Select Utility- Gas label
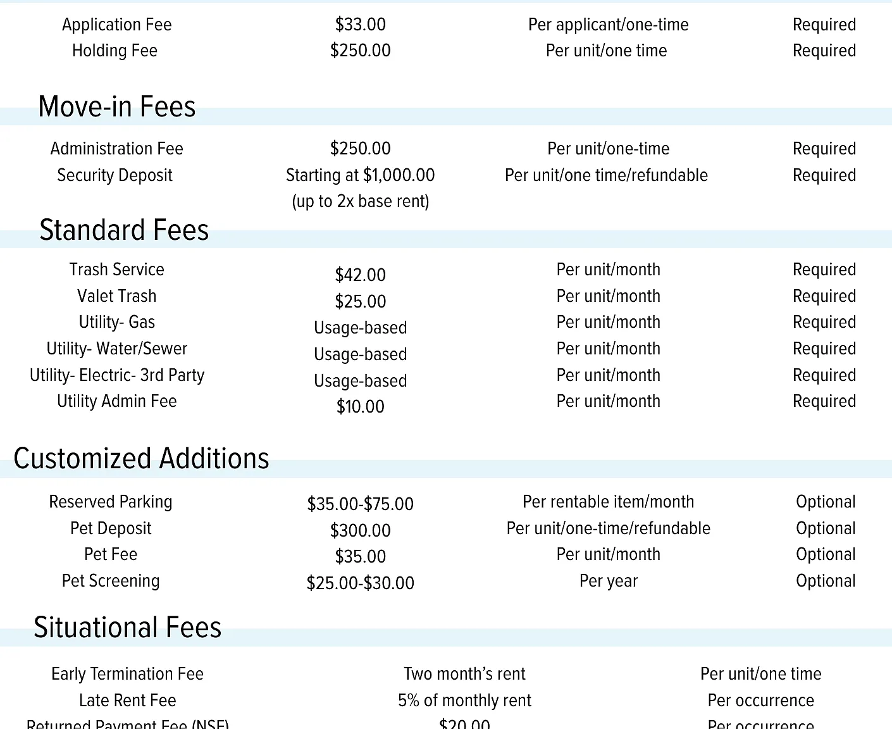 click(117, 322)
